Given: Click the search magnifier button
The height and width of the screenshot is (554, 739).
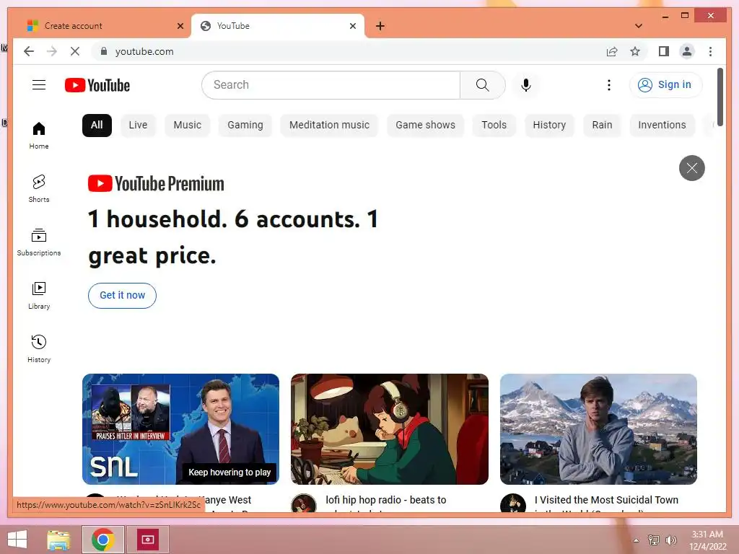Looking at the screenshot, I should point(482,85).
